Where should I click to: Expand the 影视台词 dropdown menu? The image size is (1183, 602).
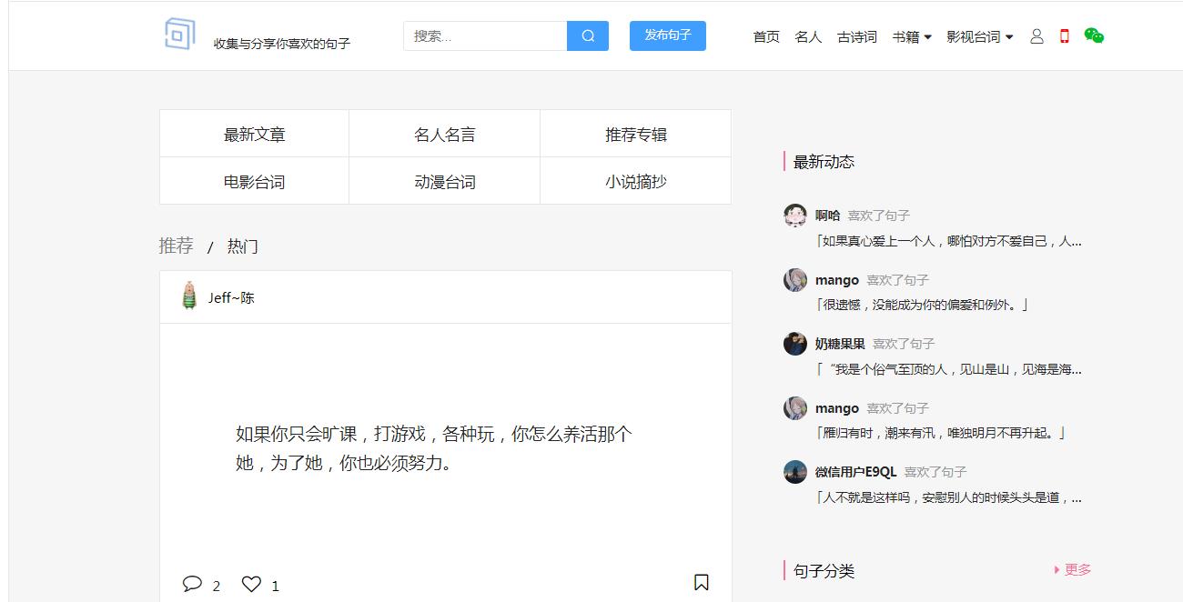[x=981, y=37]
